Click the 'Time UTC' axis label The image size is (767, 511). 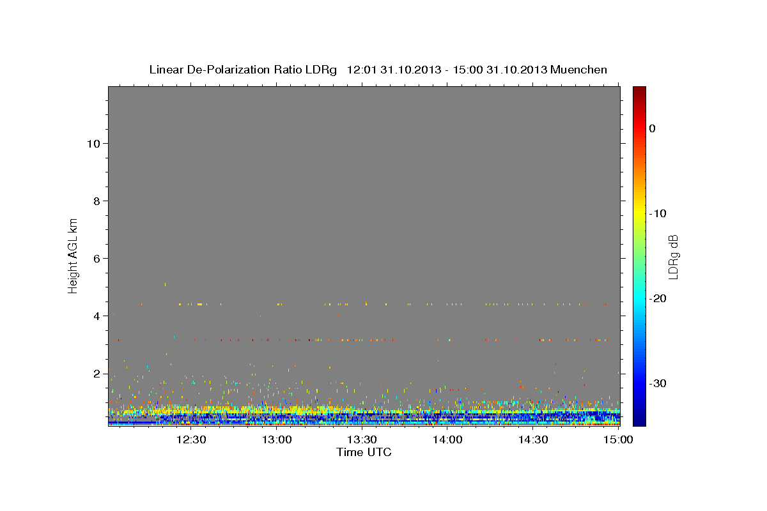click(x=364, y=452)
